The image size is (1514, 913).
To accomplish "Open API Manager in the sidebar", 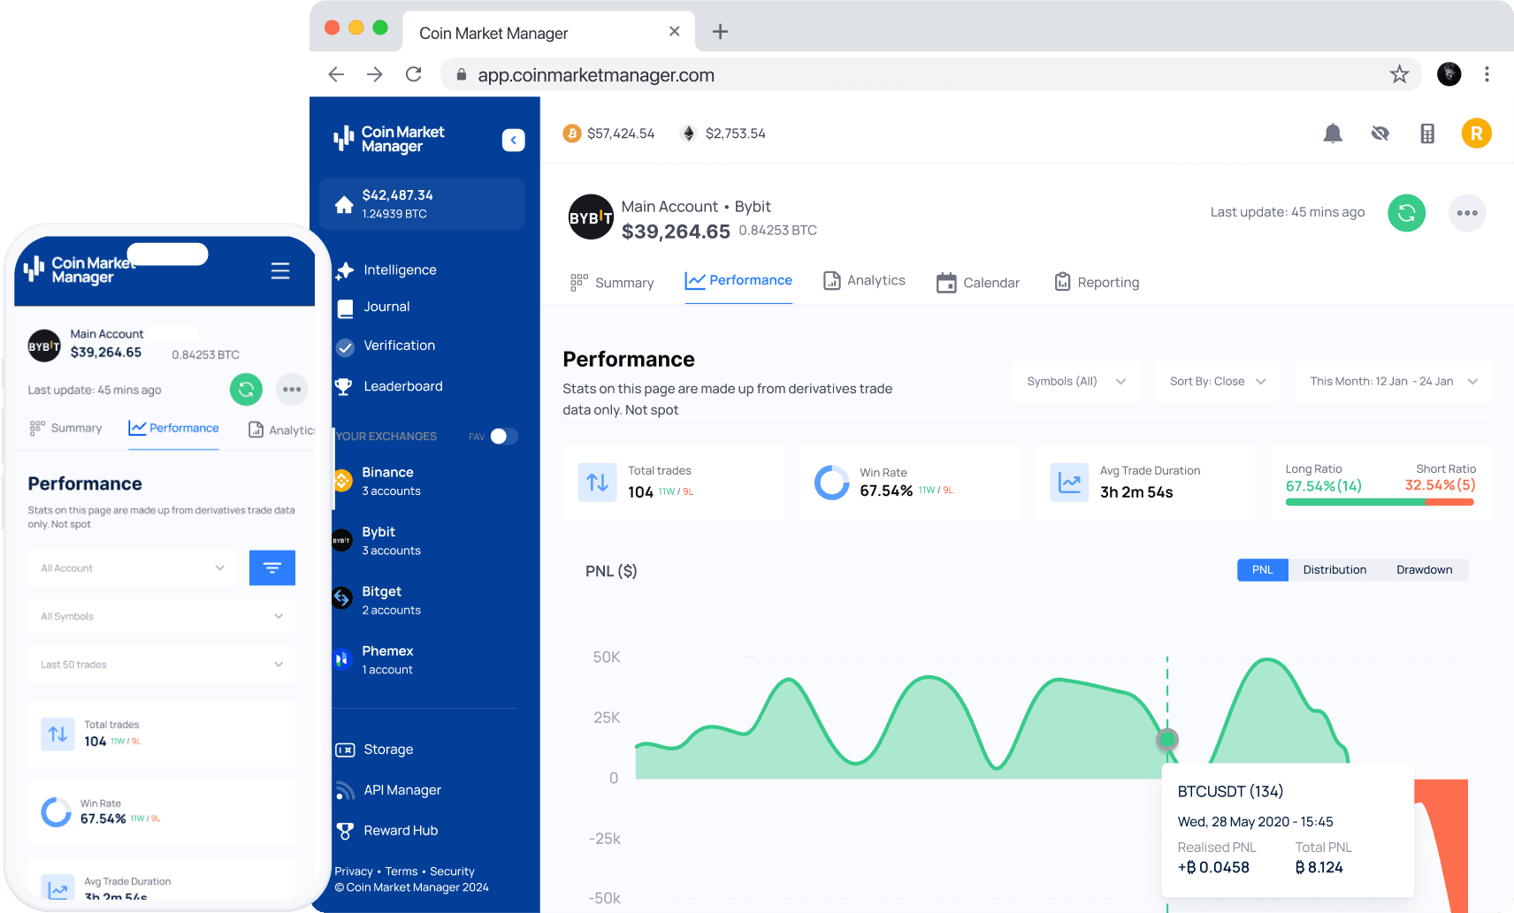I will pos(388,790).
